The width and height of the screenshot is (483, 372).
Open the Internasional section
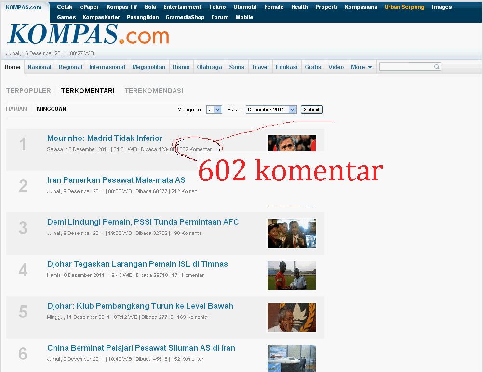pos(107,67)
